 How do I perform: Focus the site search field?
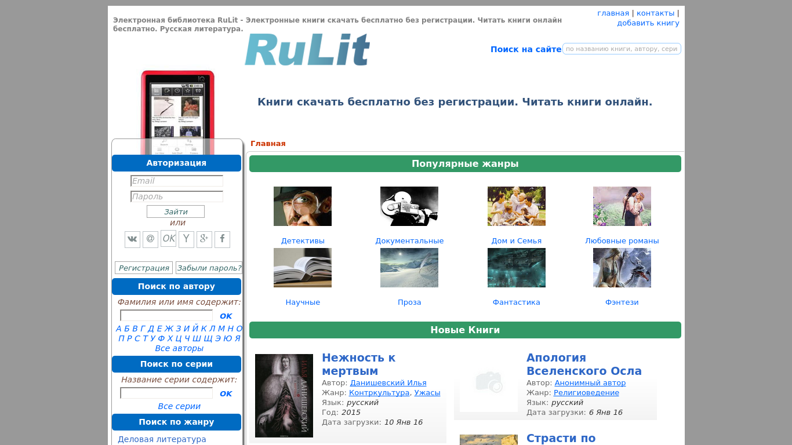click(622, 49)
